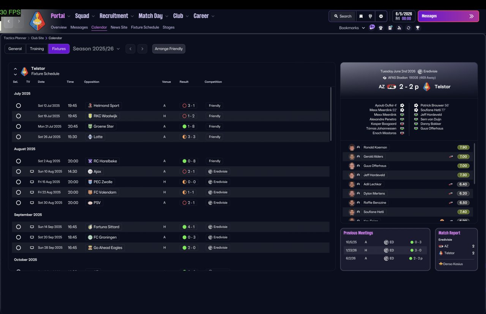Click the TV icon for PSV fixture
486x314 pixels.
pyautogui.click(x=32, y=203)
